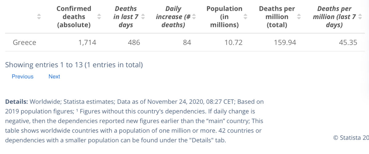Click the Population (in millions) header label
Viewport: 369px width, 154px height.
click(224, 17)
